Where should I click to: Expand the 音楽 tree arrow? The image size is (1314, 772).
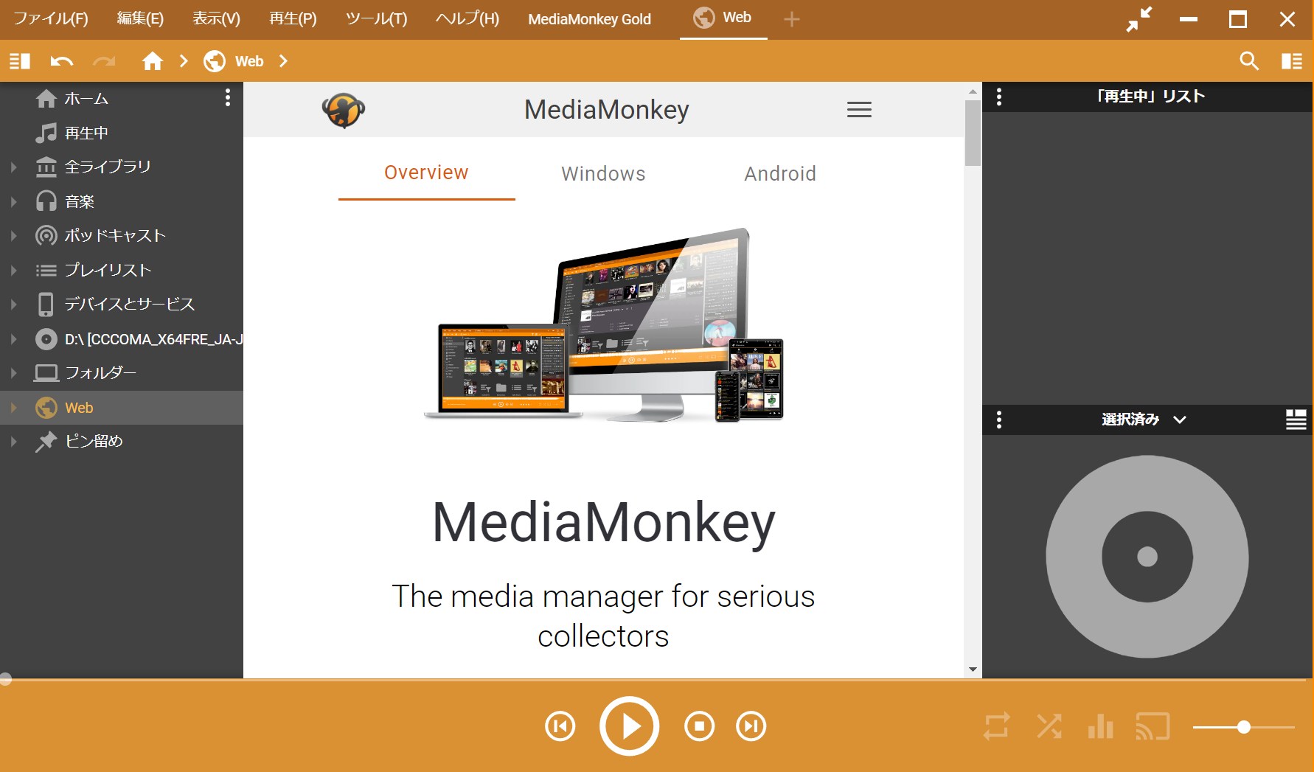pyautogui.click(x=13, y=201)
